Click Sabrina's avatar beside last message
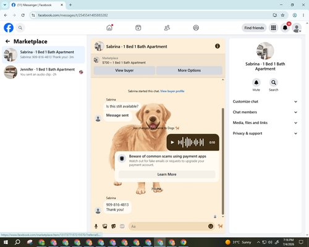The width and height of the screenshot is (309, 247). pos(98,211)
